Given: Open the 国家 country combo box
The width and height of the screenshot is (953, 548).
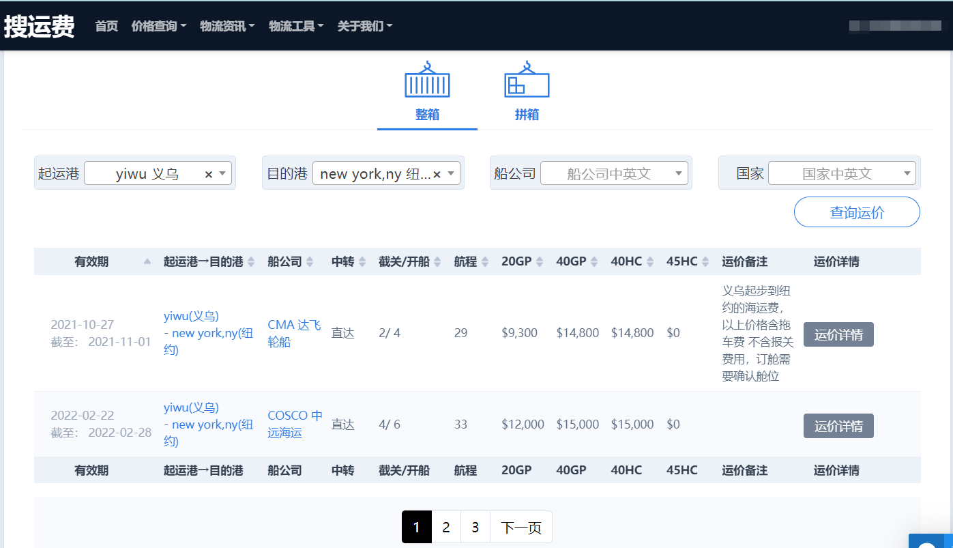Looking at the screenshot, I should click(842, 173).
